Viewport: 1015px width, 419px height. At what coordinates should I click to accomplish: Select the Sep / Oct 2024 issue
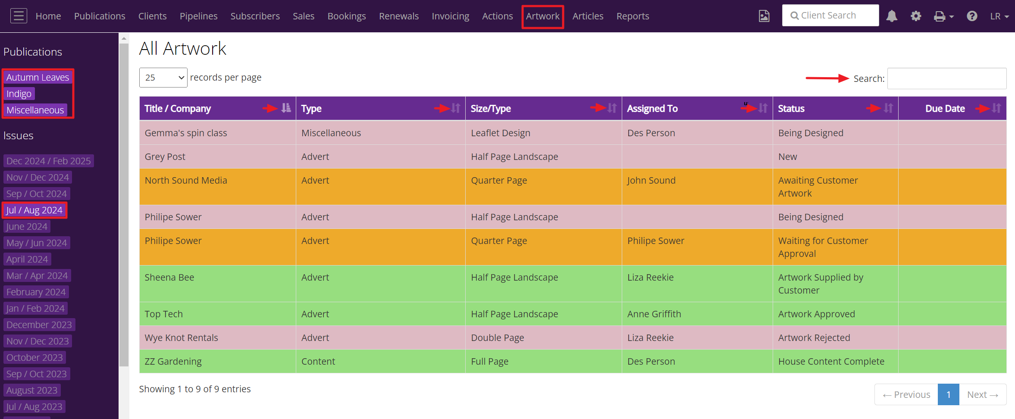[37, 194]
